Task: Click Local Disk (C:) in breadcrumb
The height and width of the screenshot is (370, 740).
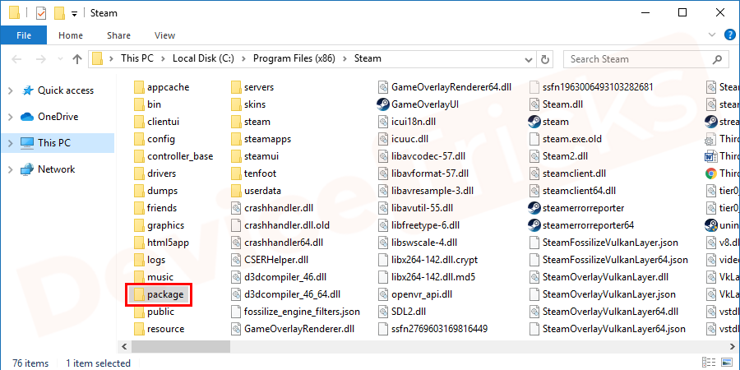Action: pyautogui.click(x=205, y=59)
